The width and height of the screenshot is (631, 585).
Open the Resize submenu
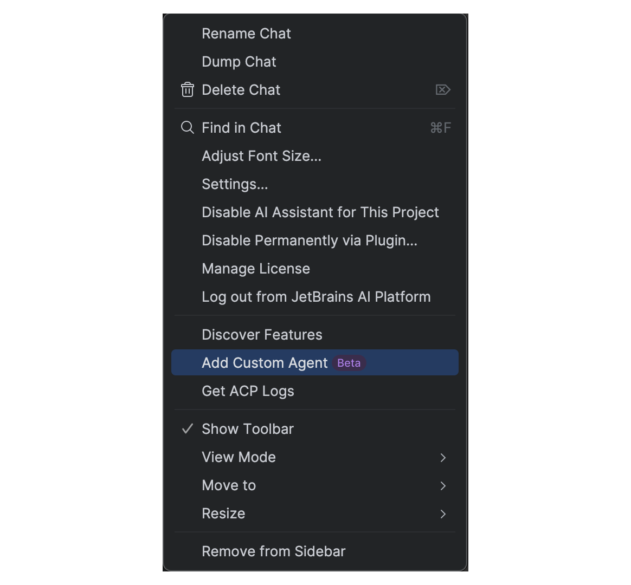tap(223, 513)
